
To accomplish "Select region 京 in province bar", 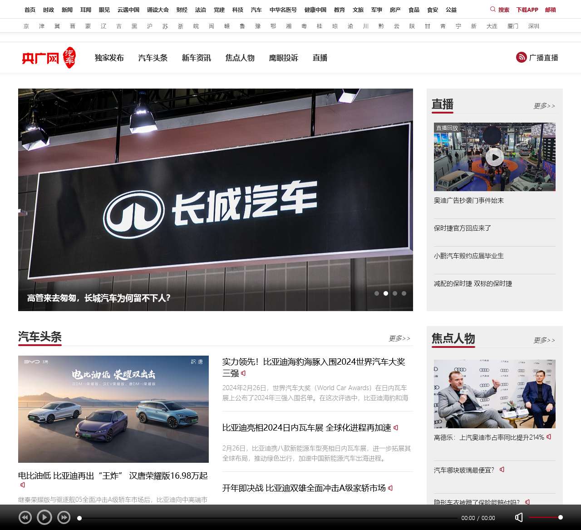I will pos(26,26).
